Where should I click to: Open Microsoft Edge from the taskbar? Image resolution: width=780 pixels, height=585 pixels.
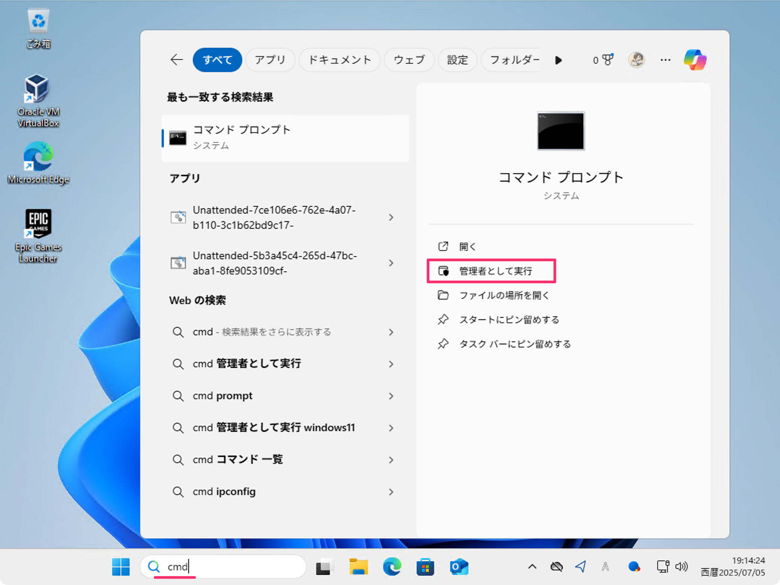point(392,567)
